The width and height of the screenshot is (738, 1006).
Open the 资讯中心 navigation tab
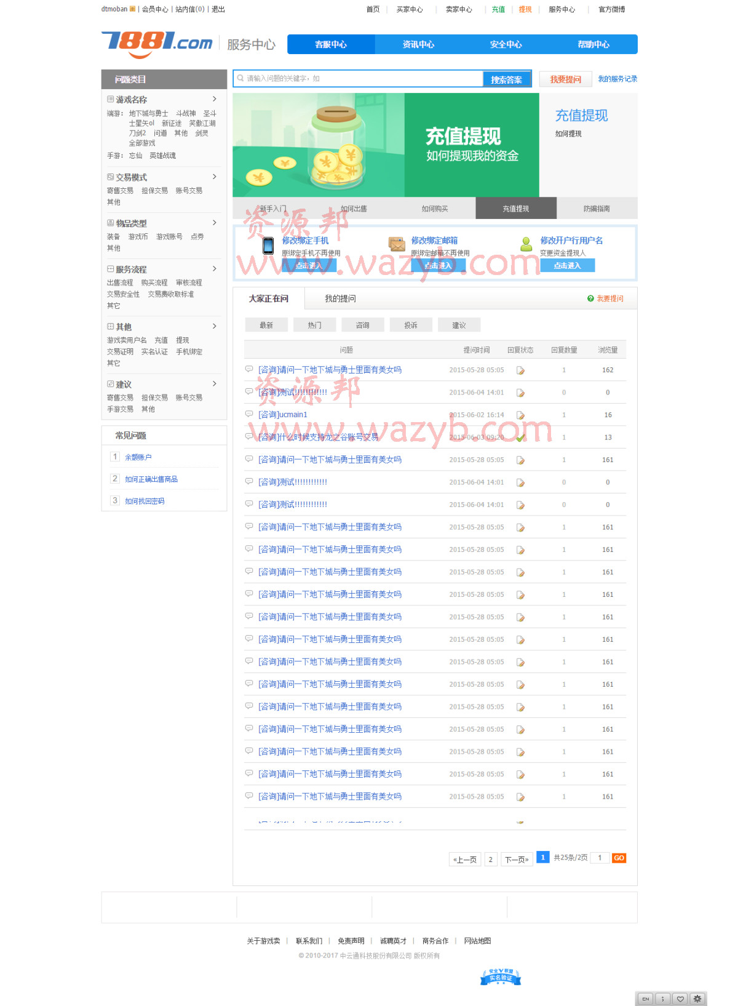418,44
